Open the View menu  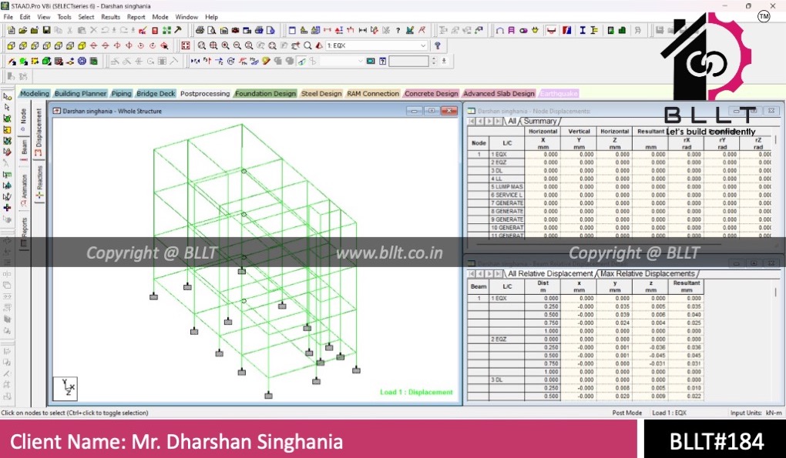tap(44, 16)
